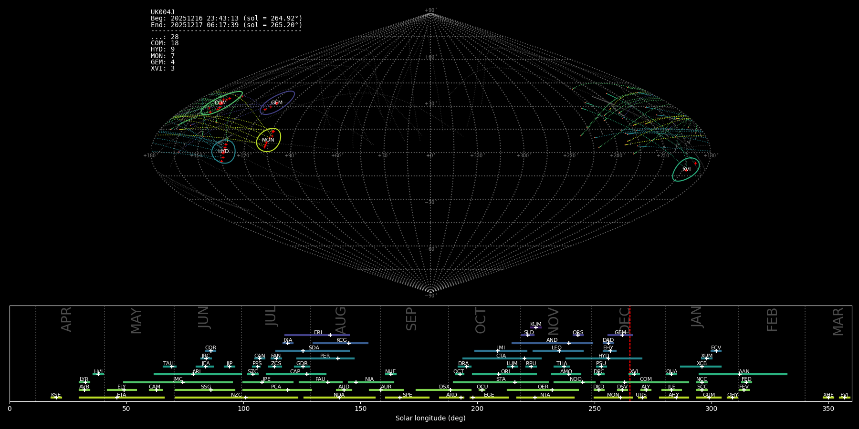The width and height of the screenshot is (859, 429).
Task: Click the EVI shower label in timeline
Action: click(x=844, y=395)
